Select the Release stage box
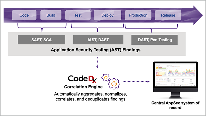The height and width of the screenshot is (116, 206). [x=168, y=15]
